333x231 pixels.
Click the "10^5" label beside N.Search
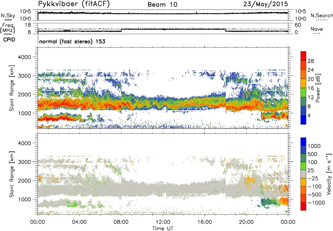pyautogui.click(x=300, y=12)
